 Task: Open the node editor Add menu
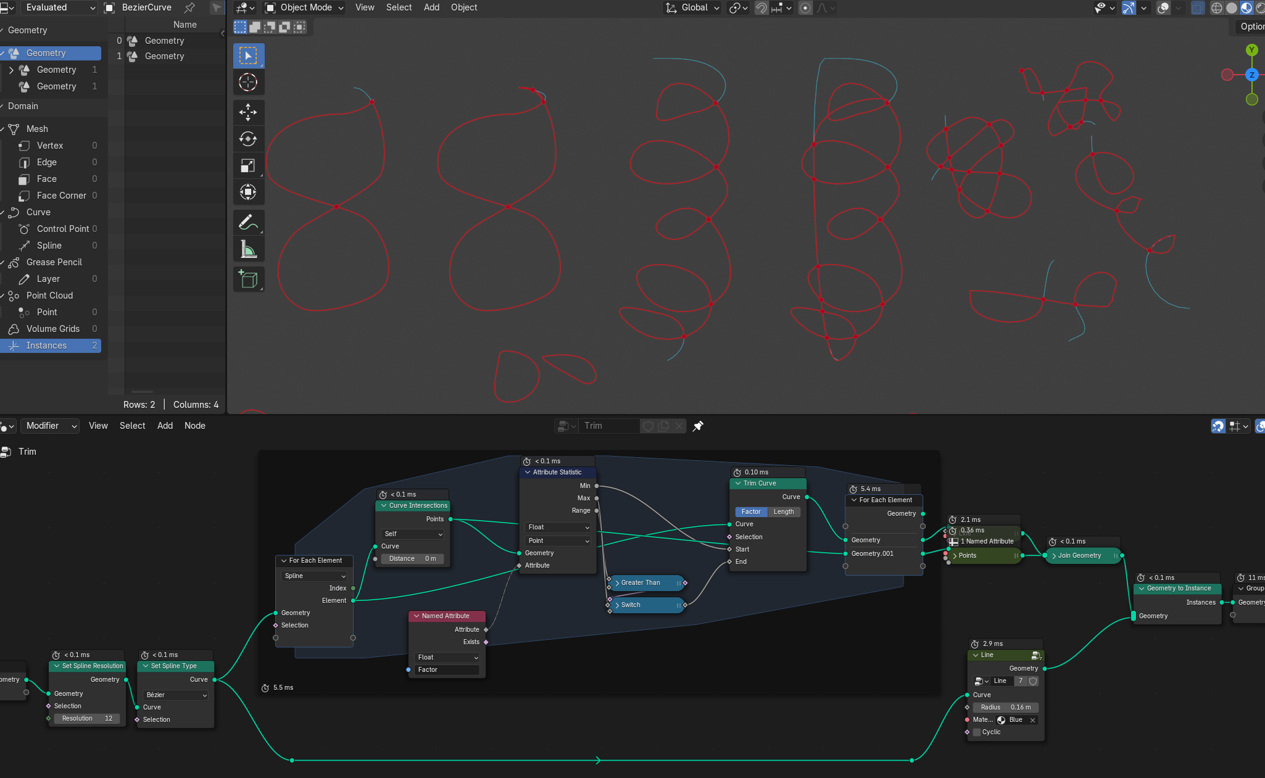tap(165, 426)
